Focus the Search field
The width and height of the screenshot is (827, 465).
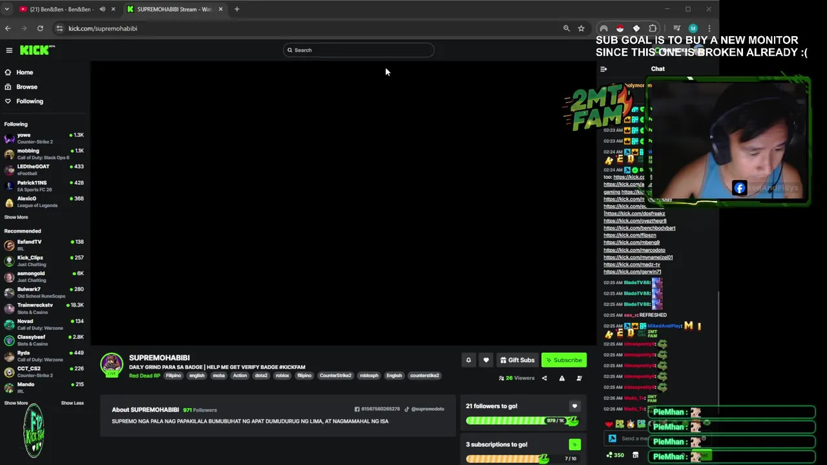tap(359, 50)
